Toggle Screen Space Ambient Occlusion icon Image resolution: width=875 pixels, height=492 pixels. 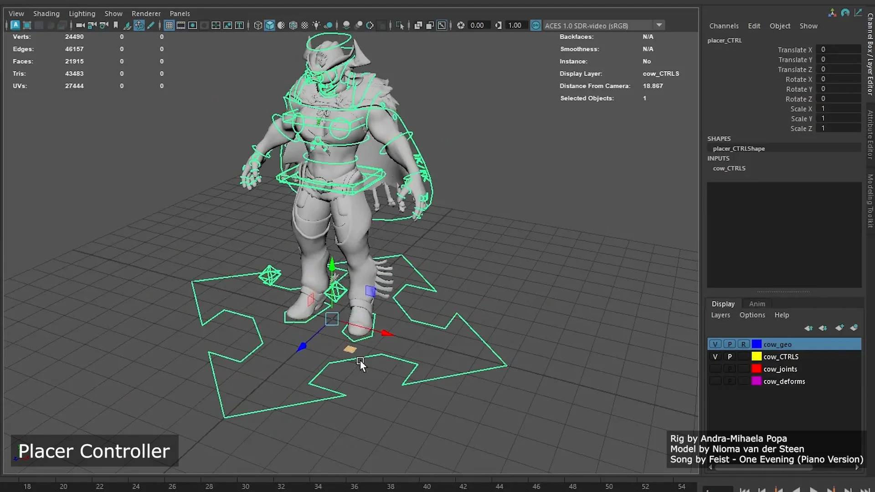click(x=346, y=26)
